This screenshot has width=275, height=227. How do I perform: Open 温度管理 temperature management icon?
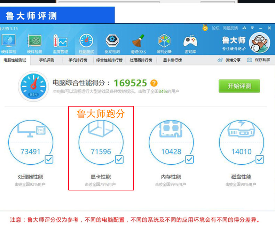(60, 41)
